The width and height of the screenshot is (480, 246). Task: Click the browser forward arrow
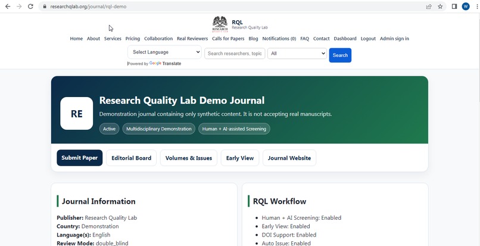tap(19, 7)
